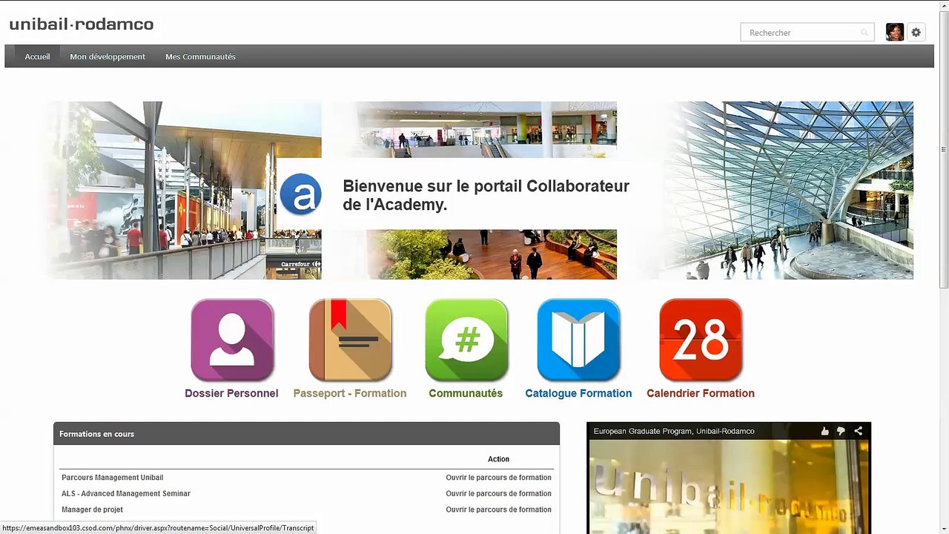Go to the Accueil tab
949x534 pixels.
pyautogui.click(x=37, y=56)
